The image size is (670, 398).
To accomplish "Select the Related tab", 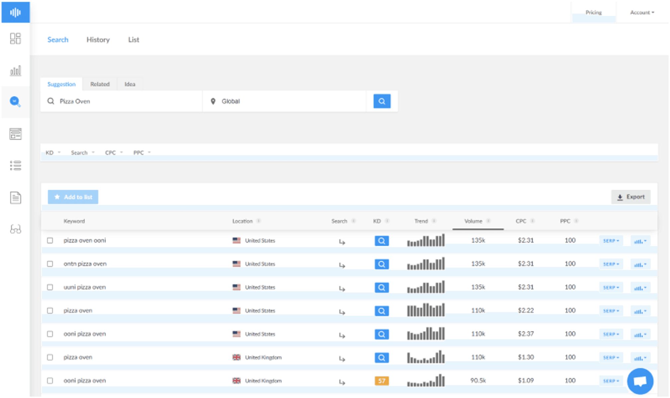I will point(100,84).
